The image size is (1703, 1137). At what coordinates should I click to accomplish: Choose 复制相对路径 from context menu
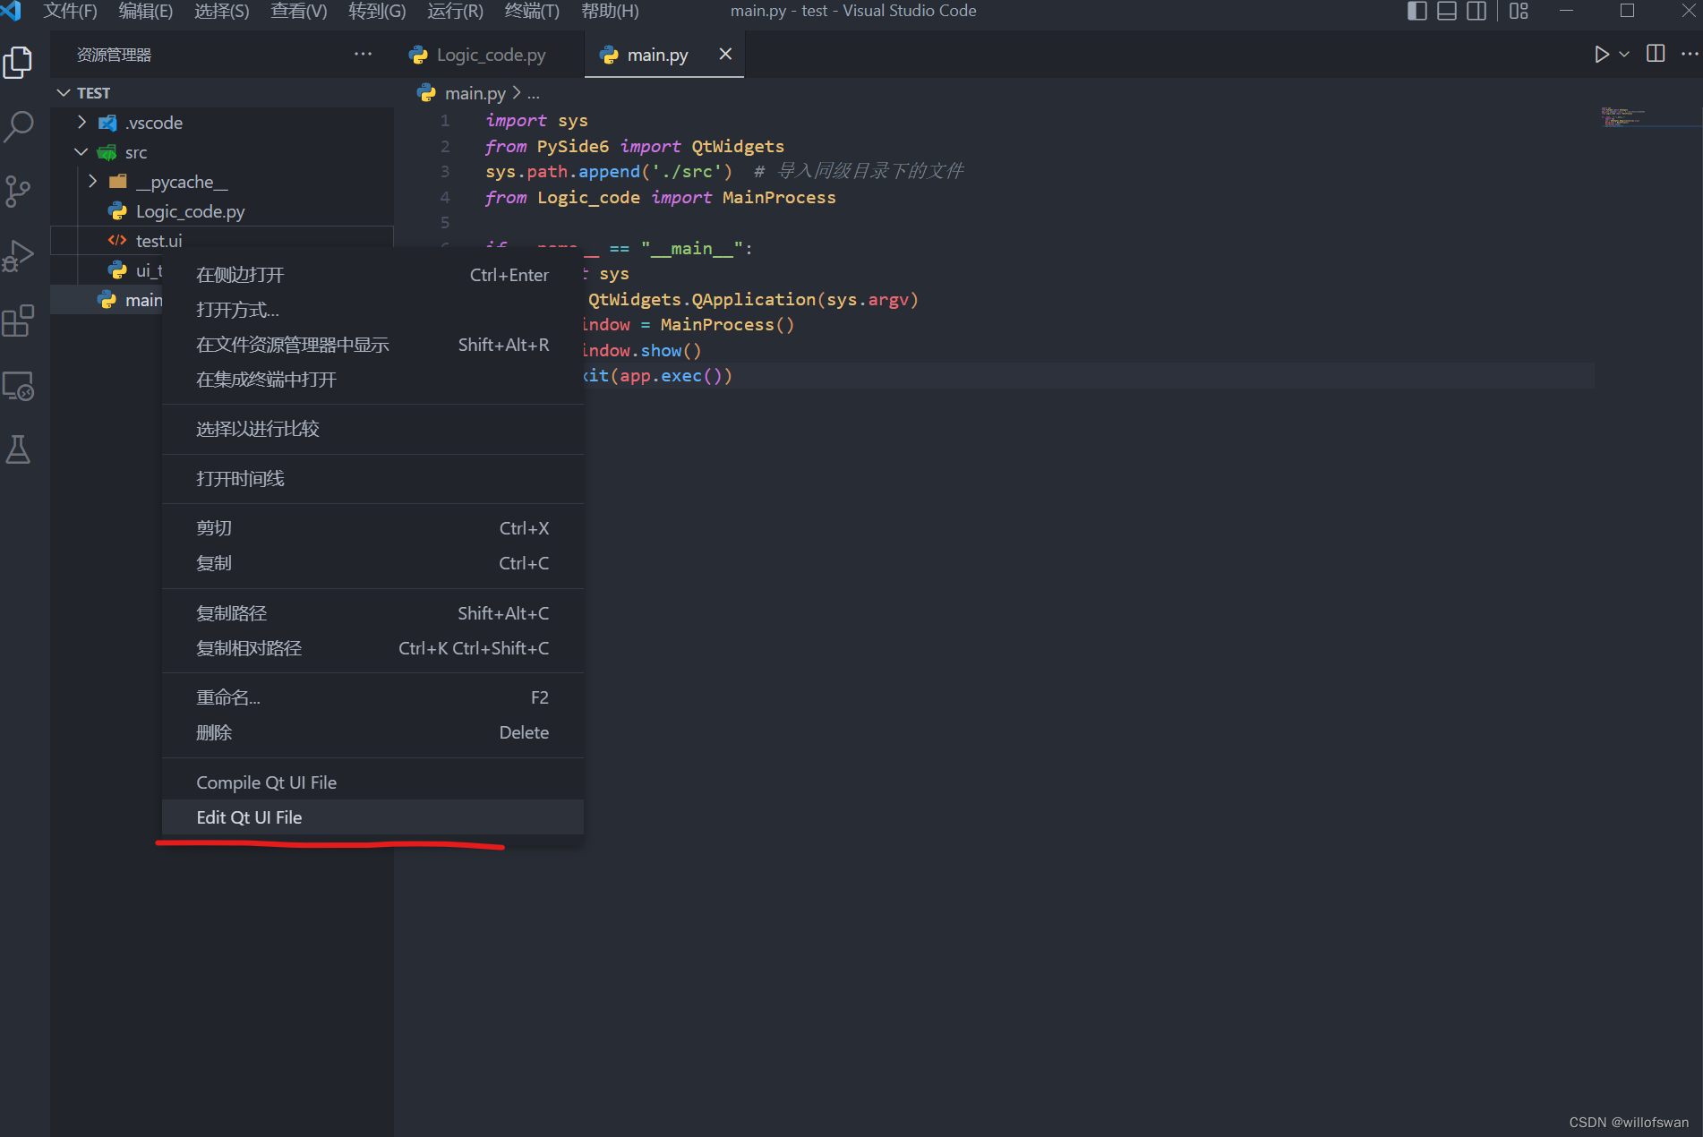(x=372, y=648)
